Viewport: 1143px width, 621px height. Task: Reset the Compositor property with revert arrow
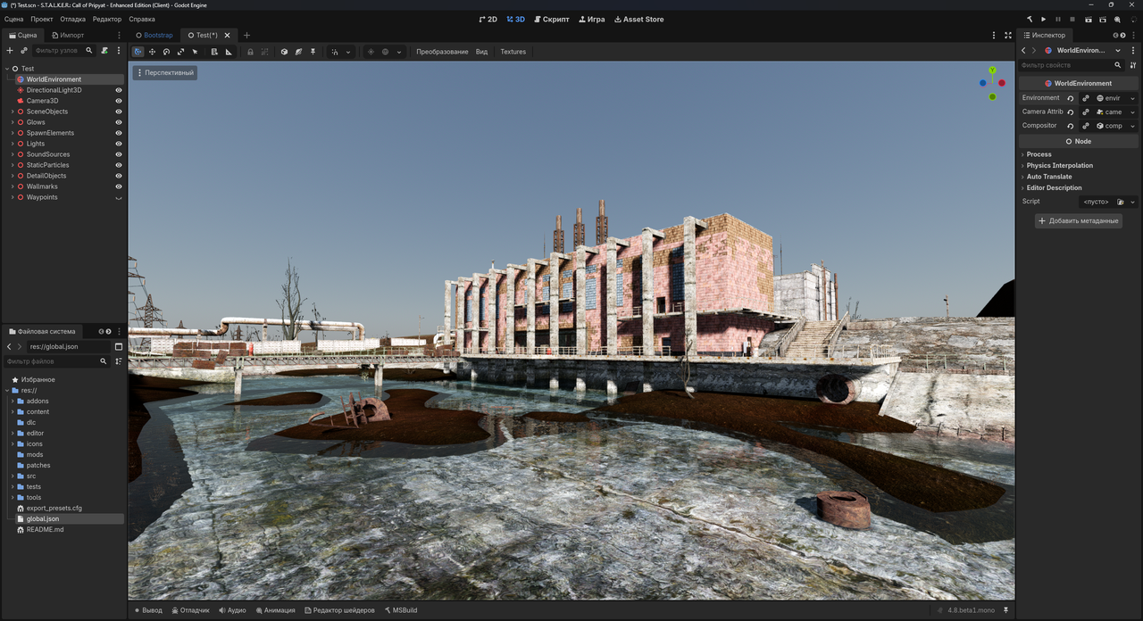tap(1071, 126)
